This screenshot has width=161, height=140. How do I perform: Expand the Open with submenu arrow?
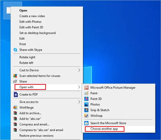(x=79, y=87)
